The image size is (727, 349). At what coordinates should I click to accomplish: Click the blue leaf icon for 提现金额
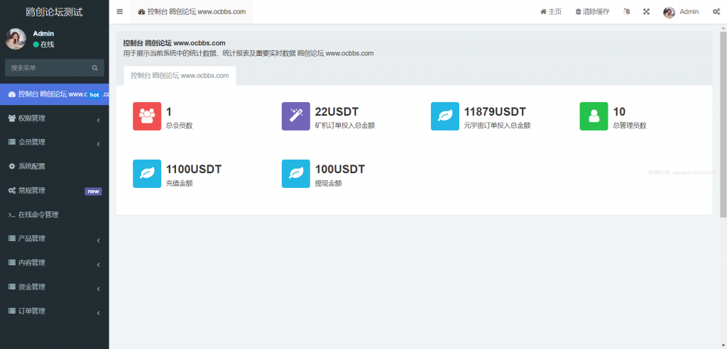[x=296, y=174]
